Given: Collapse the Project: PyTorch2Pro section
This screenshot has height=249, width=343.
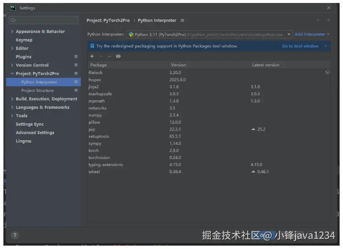Looking at the screenshot, I should [12, 74].
